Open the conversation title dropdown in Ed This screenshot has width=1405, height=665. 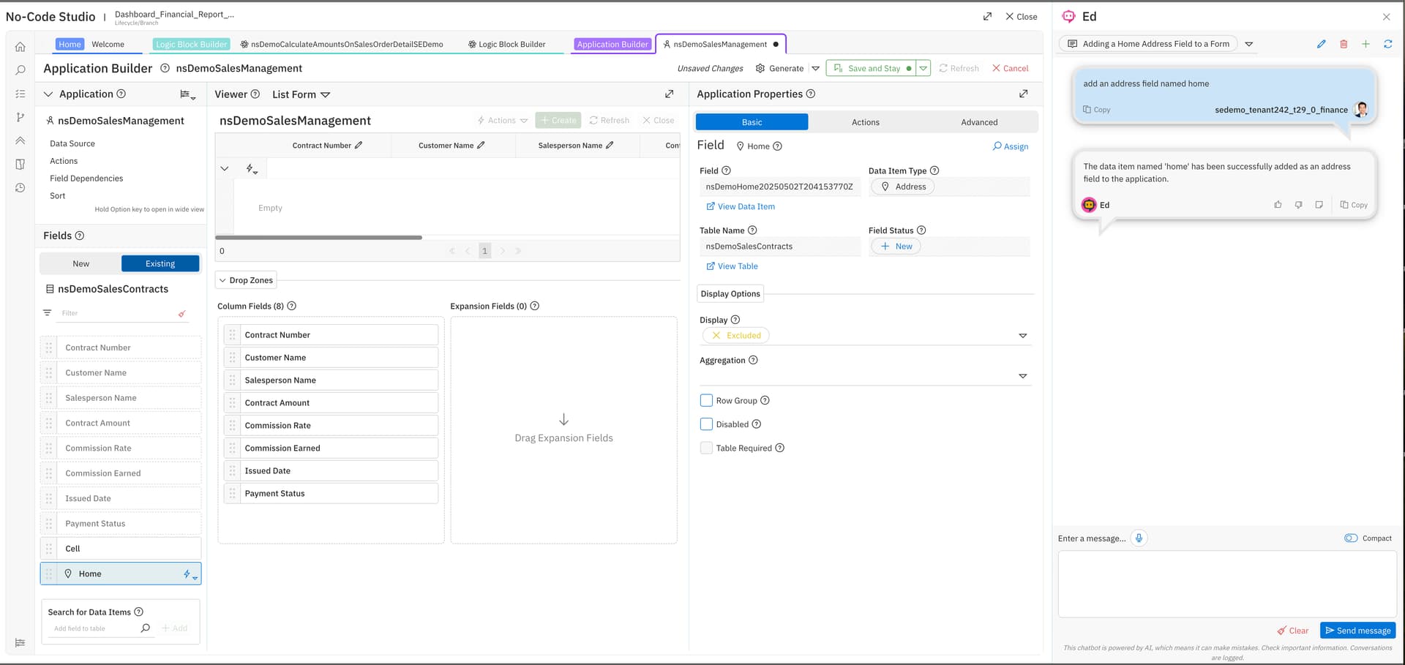tap(1249, 44)
